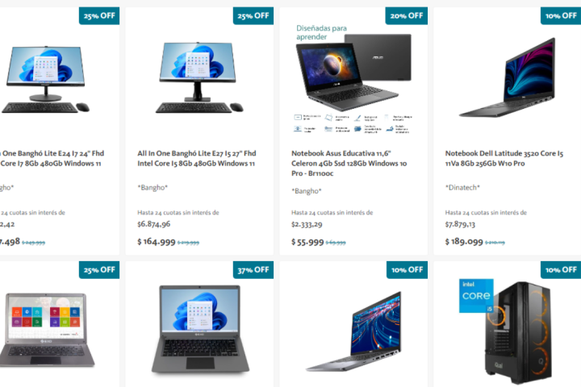Click the *Bangho* seller under Asus notebook
Screen dimensions: 581x387
[307, 191]
